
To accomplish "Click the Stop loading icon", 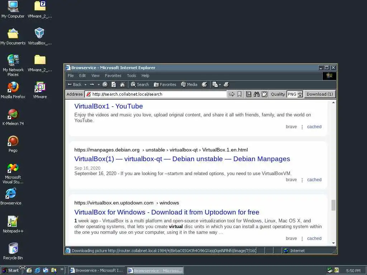I will (105, 85).
